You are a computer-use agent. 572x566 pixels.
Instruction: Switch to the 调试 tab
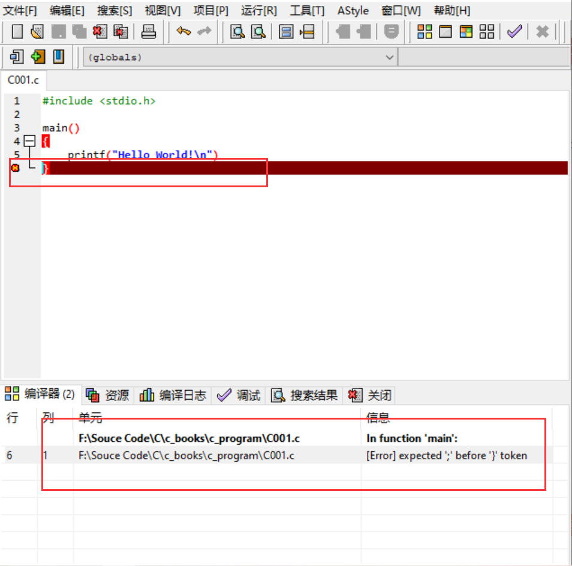[239, 395]
